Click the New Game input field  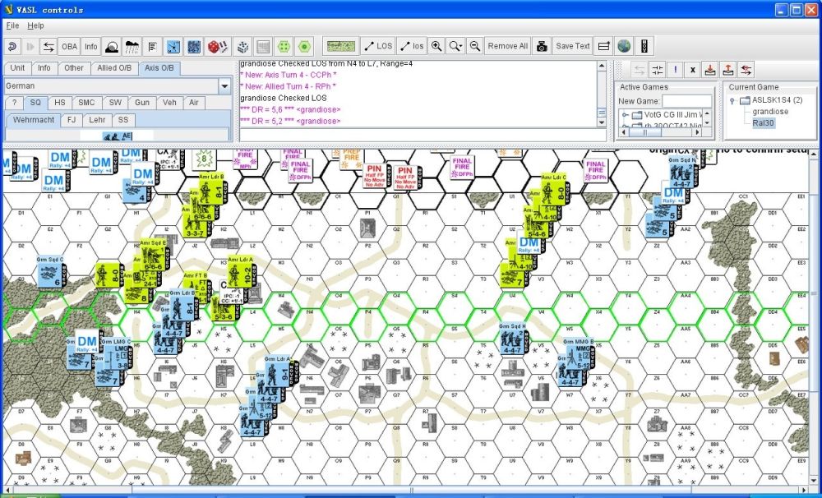click(x=686, y=101)
